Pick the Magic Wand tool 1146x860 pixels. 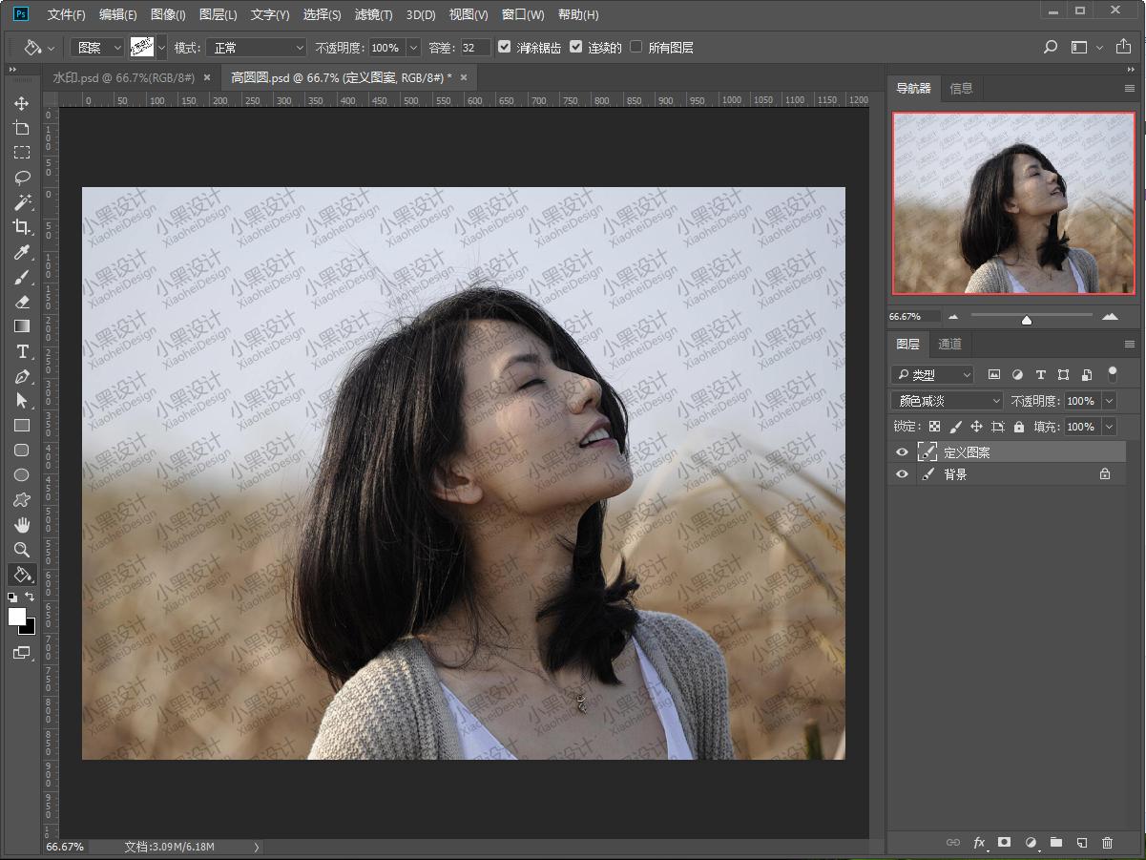[x=21, y=202]
